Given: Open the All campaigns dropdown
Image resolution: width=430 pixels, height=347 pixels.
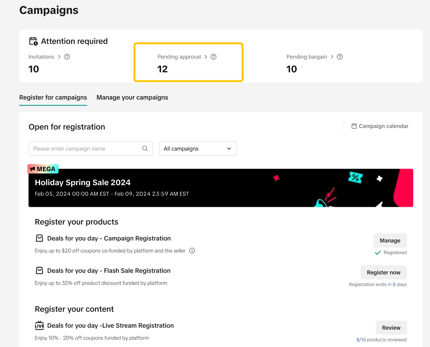Looking at the screenshot, I should (x=198, y=148).
